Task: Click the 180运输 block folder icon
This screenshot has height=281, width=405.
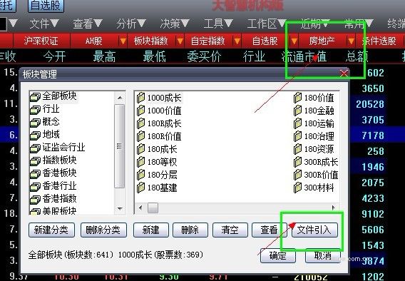Action: (297, 123)
